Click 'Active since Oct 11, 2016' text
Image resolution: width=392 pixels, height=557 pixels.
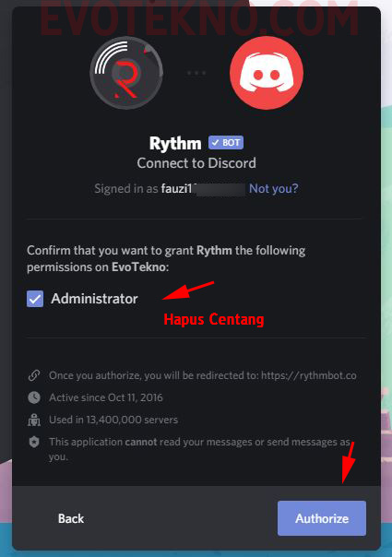tap(106, 397)
